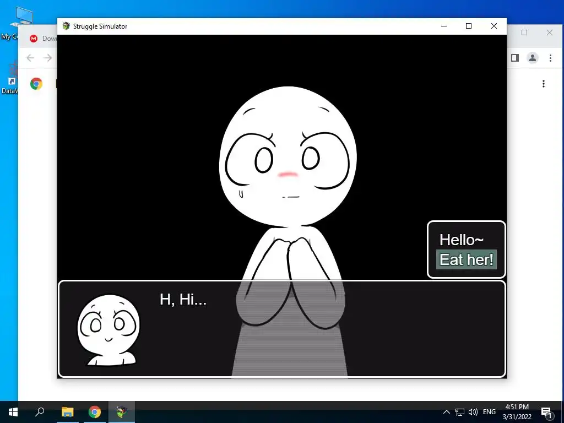The height and width of the screenshot is (423, 564).
Task: Choose the "Hello~" dialogue option
Action: click(461, 240)
